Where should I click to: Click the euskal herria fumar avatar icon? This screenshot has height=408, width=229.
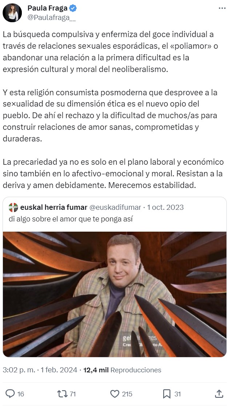point(13,207)
